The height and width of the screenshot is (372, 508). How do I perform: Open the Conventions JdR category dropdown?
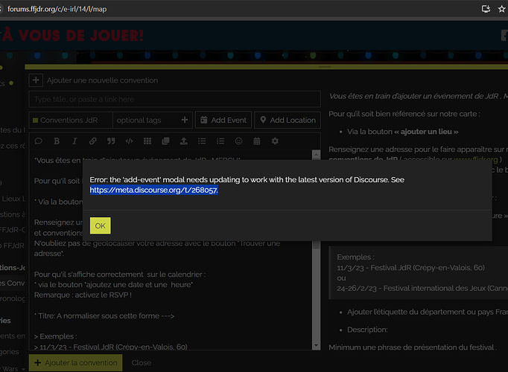pos(71,120)
